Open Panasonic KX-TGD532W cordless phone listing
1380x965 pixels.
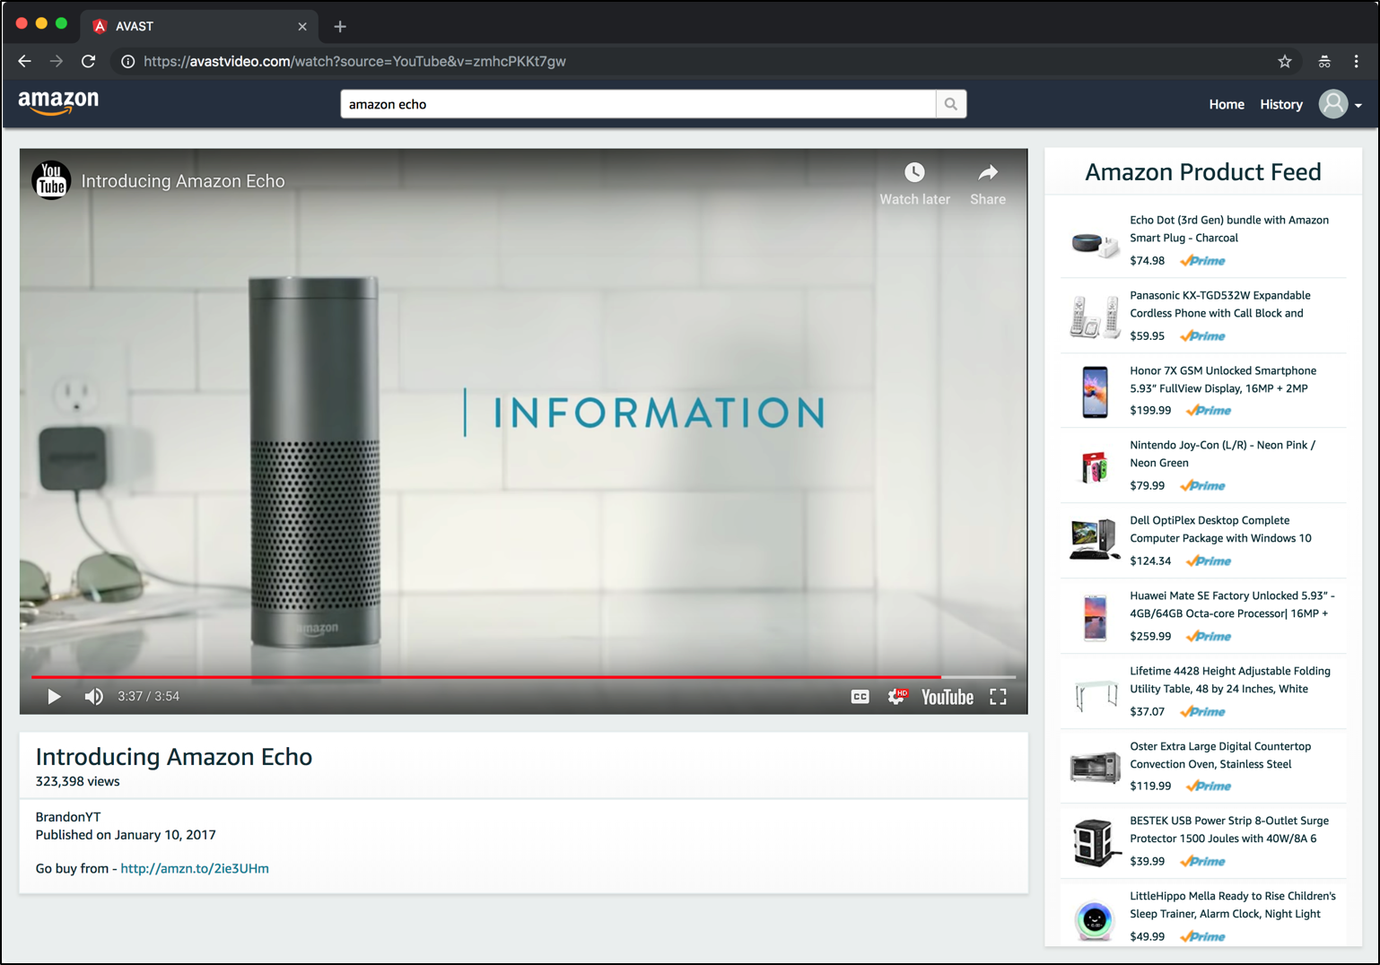(1219, 304)
